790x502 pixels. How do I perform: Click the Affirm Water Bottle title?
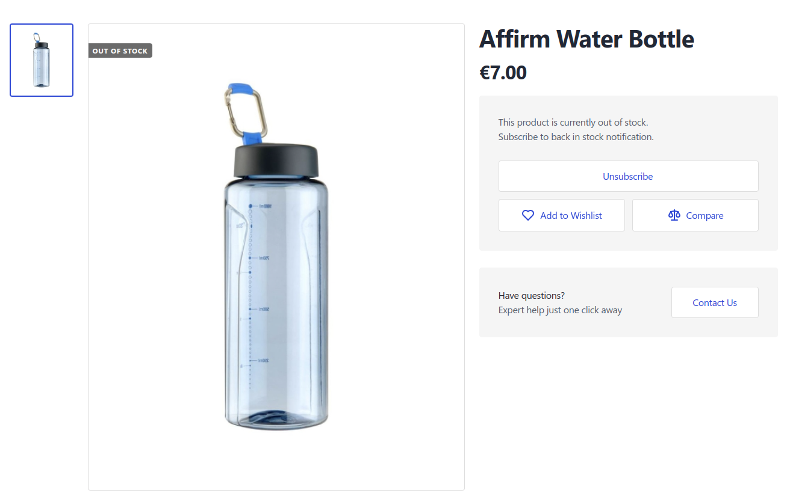click(x=586, y=38)
